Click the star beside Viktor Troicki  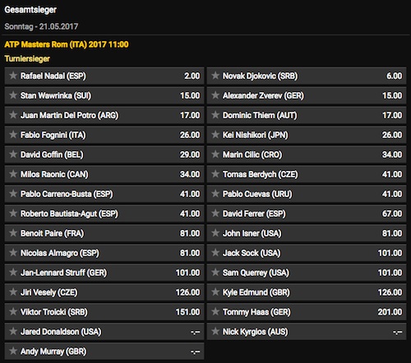[13, 312]
